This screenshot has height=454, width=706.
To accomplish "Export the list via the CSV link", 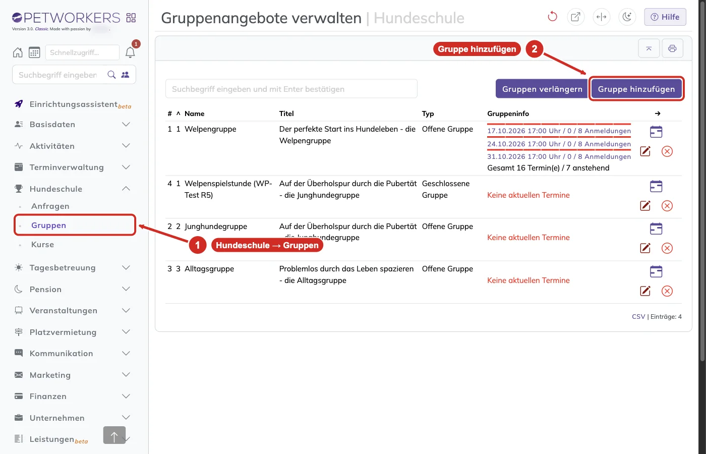I will click(638, 317).
